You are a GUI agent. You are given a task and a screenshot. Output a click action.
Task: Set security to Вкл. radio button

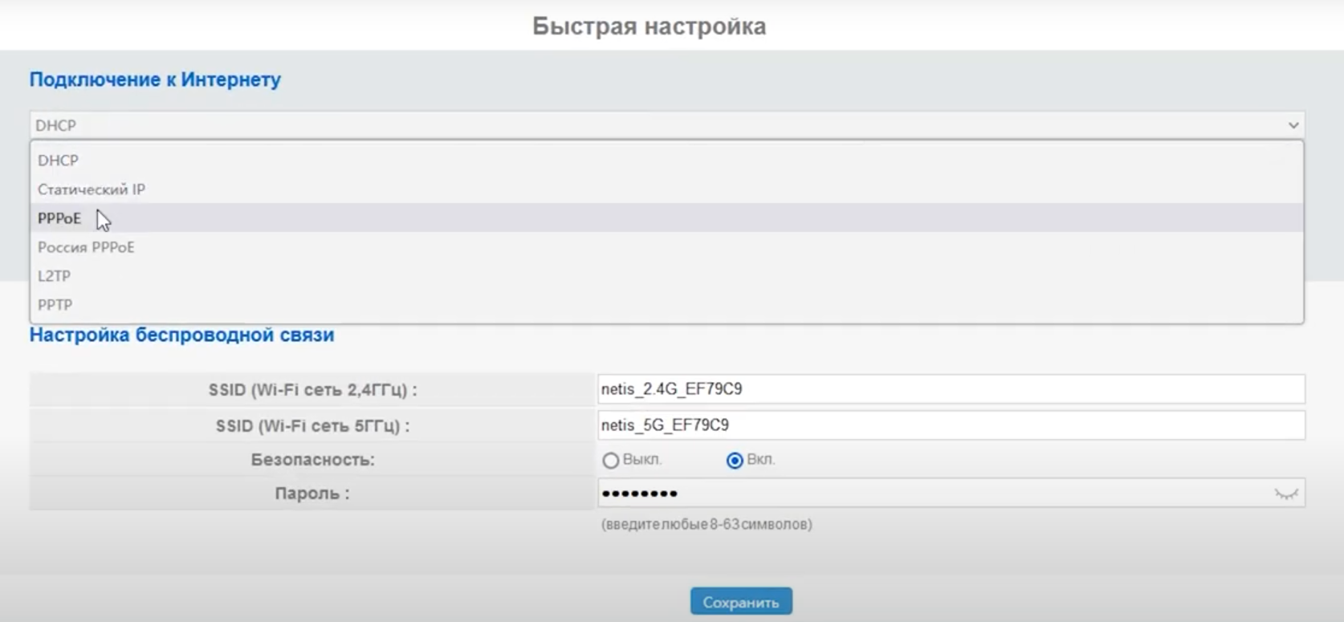735,461
